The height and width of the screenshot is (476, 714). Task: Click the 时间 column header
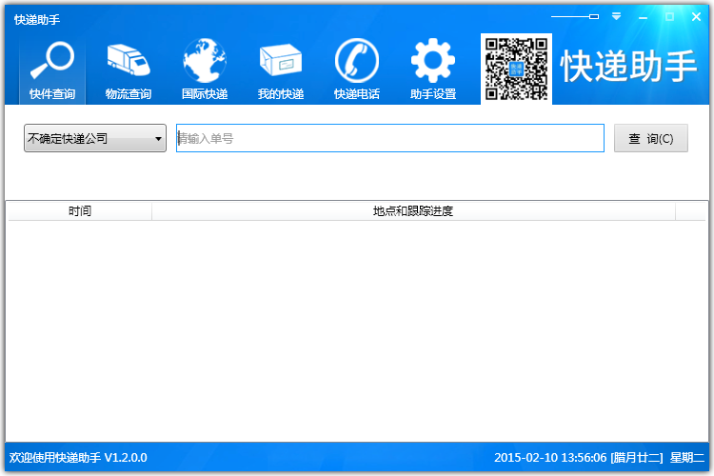(80, 211)
